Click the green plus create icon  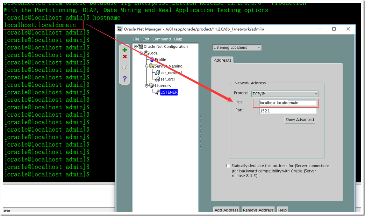point(124,50)
